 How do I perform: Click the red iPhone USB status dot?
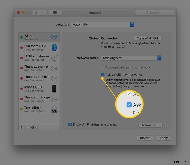(22, 89)
